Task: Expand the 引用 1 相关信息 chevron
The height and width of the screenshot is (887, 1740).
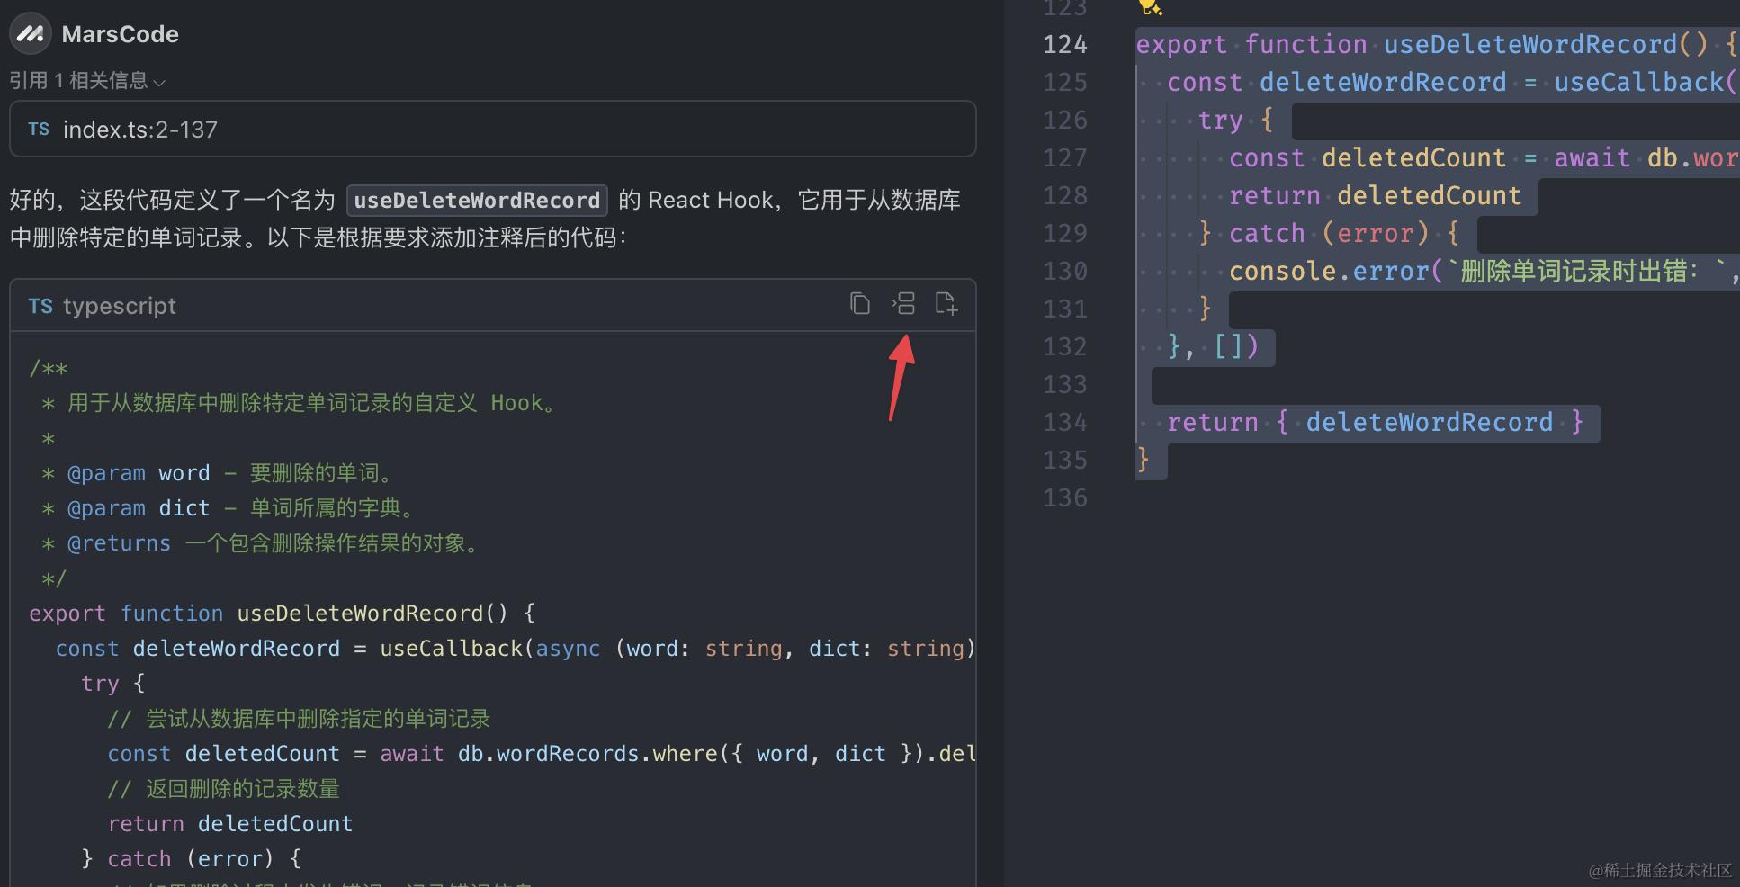Action: (159, 82)
